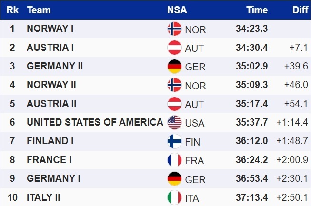Click the Diff column header
This screenshot has width=311, height=206.
pos(300,10)
